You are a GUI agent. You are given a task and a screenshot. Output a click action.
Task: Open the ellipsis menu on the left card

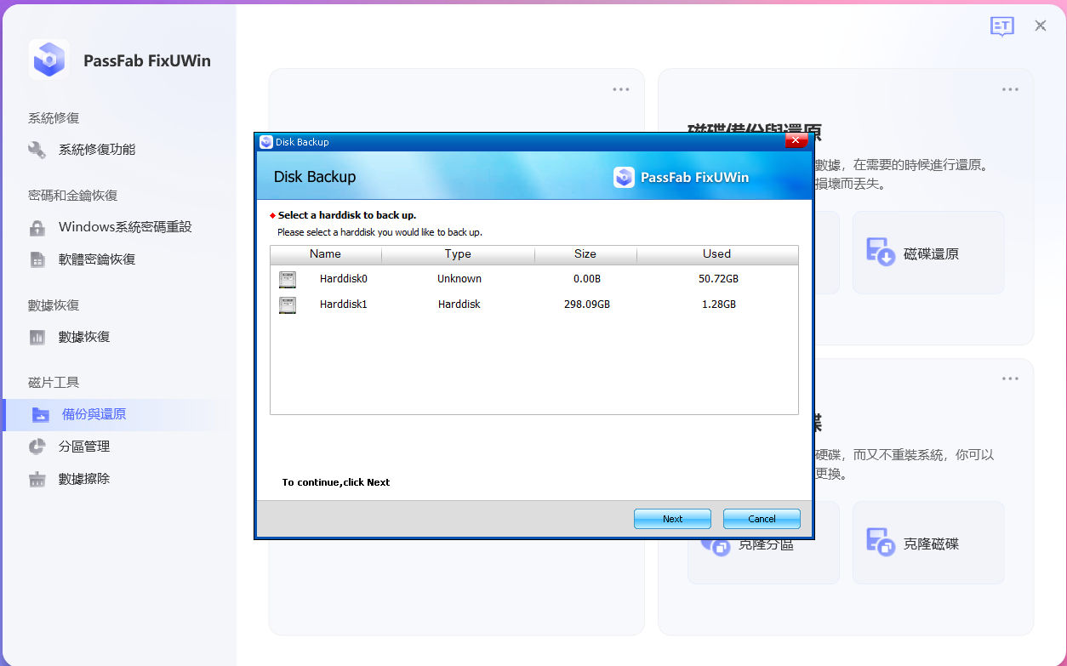[x=620, y=88]
